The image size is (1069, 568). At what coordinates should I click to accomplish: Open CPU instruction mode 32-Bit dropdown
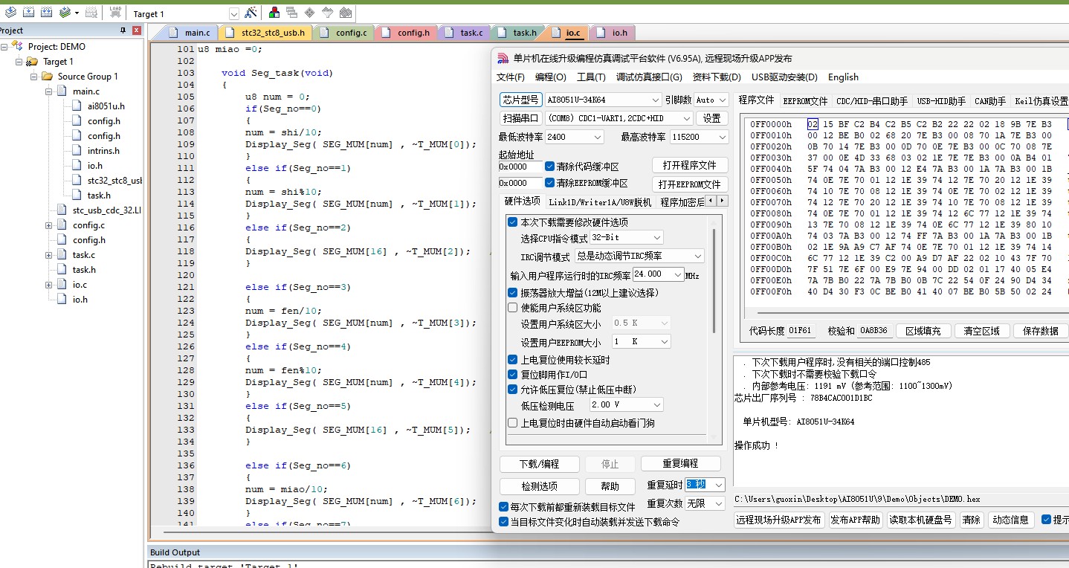656,238
